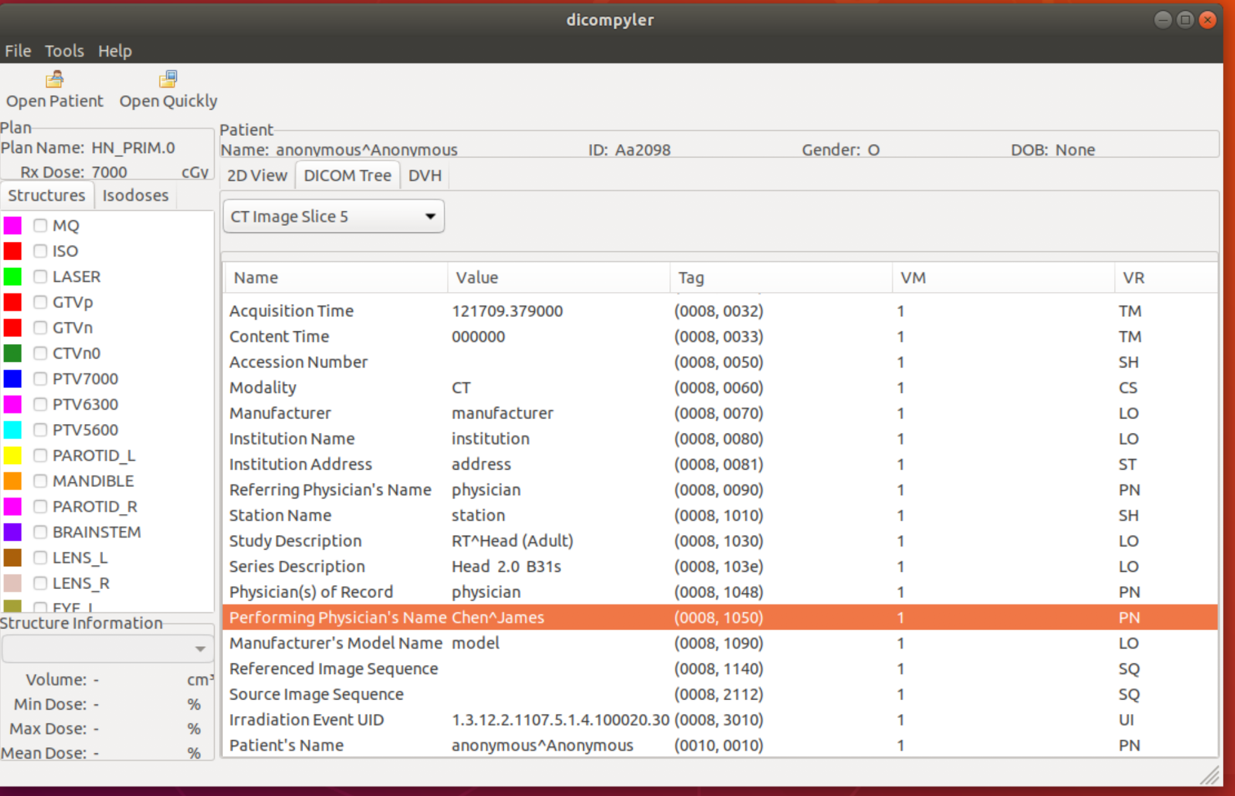The width and height of the screenshot is (1235, 796).
Task: Toggle the CTVn0 checkbox
Action: [41, 353]
